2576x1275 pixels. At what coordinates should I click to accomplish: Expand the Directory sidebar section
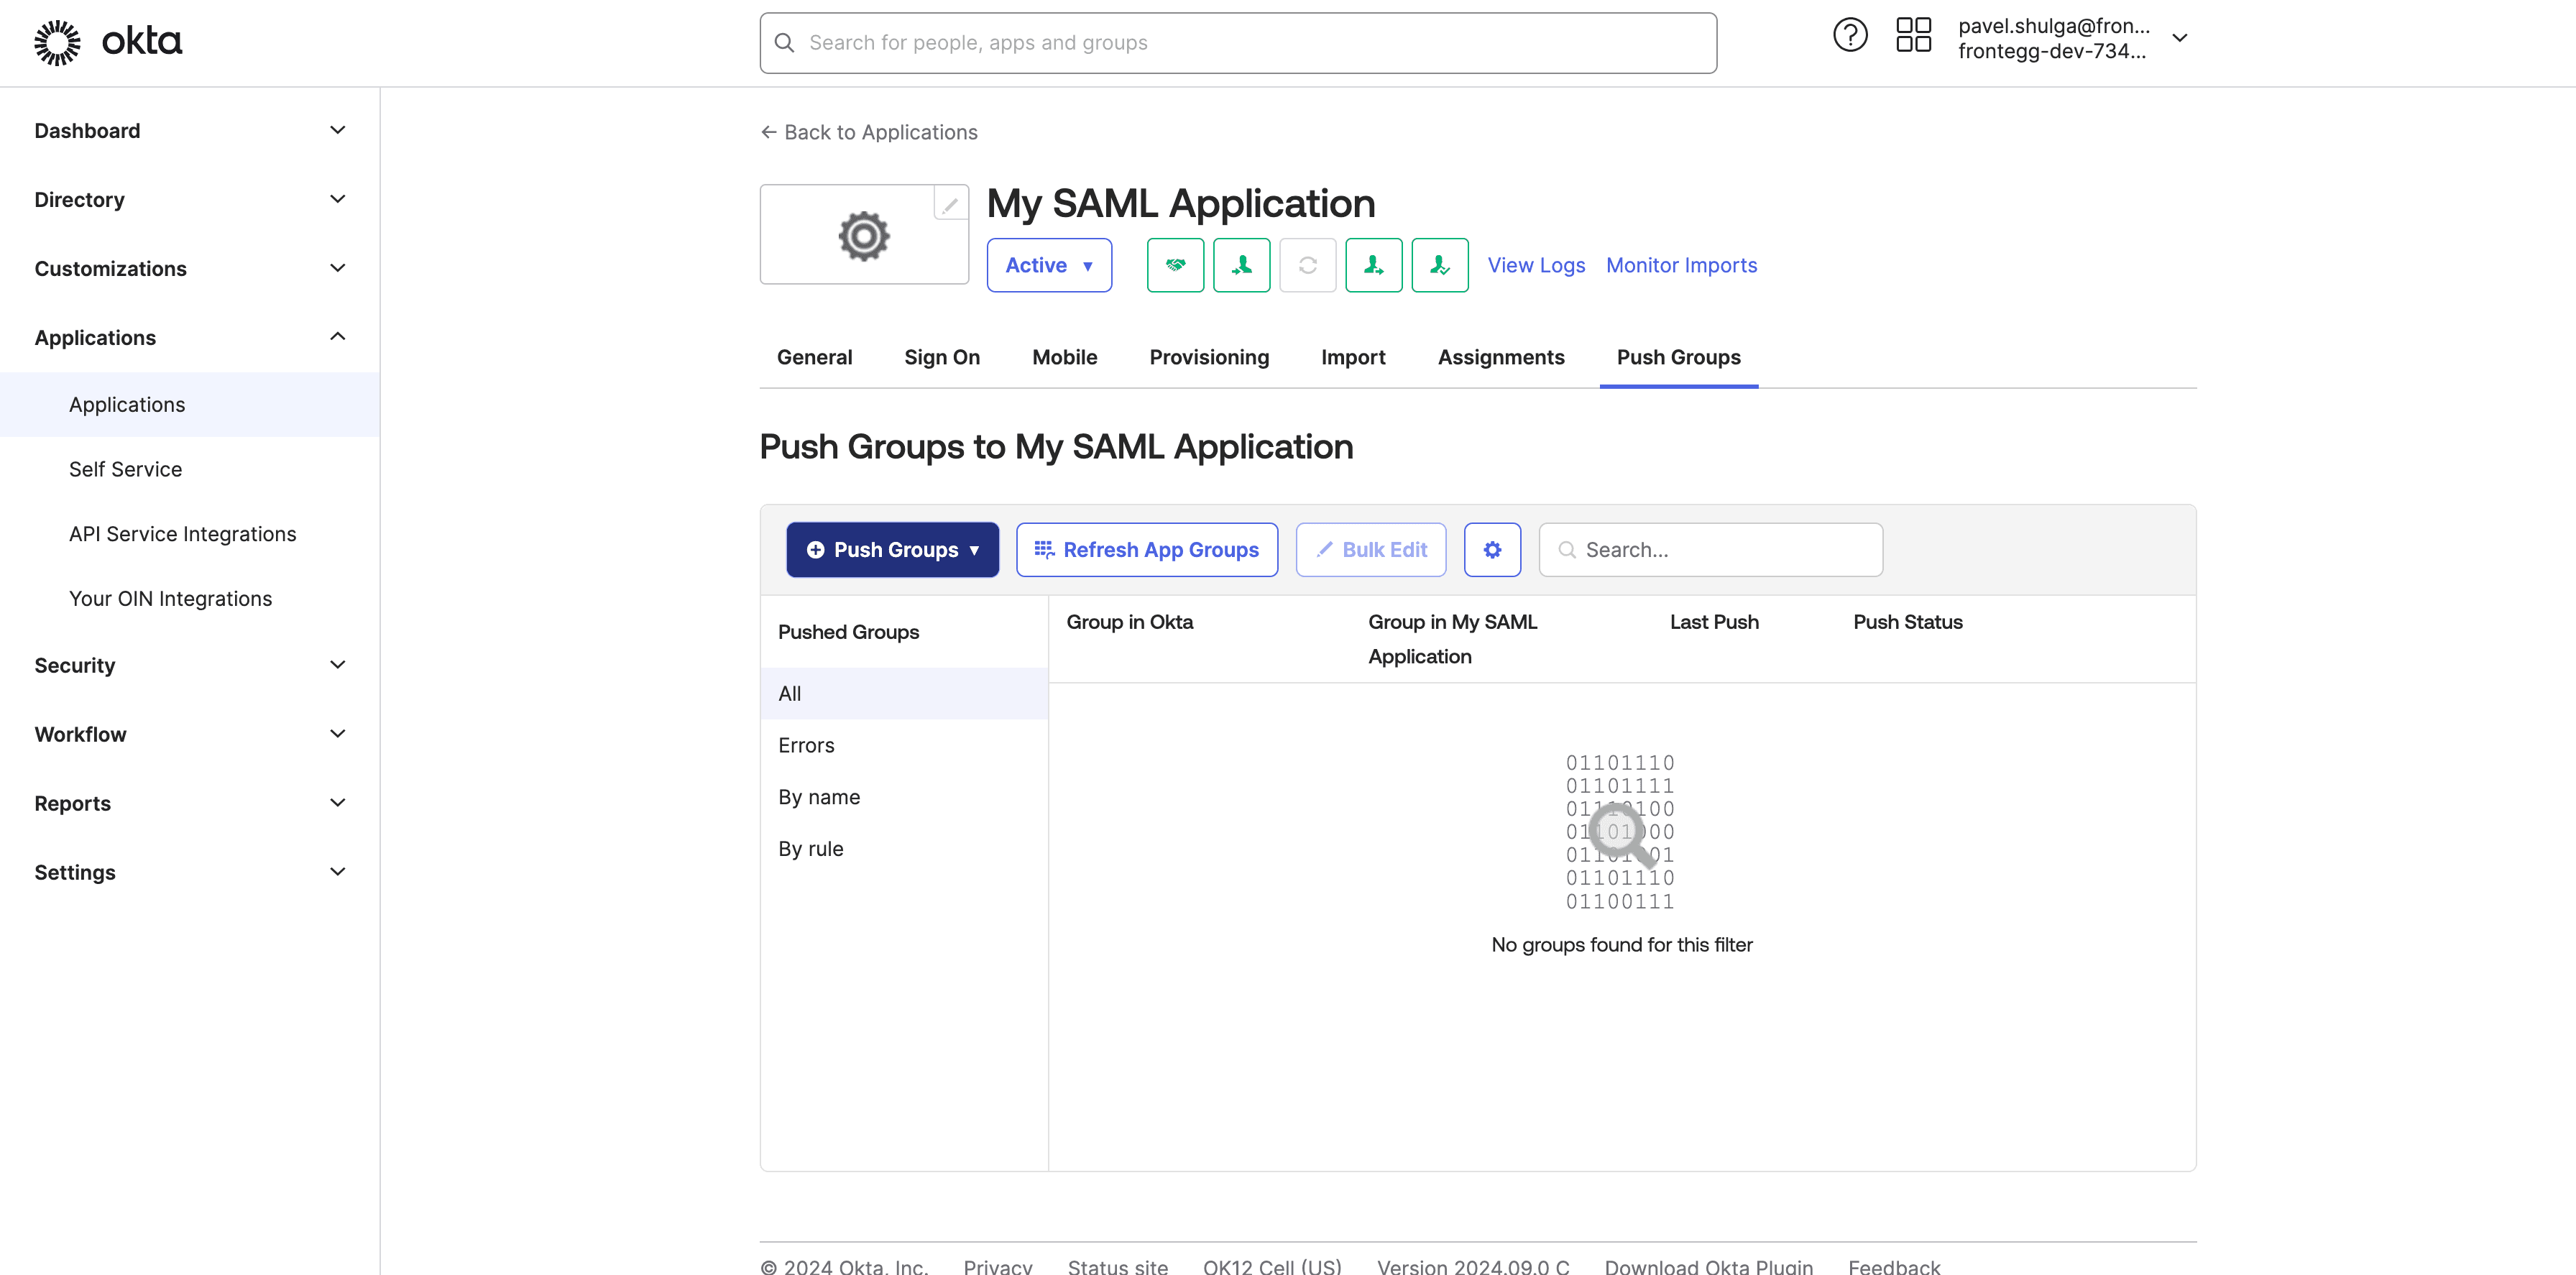pos(190,200)
